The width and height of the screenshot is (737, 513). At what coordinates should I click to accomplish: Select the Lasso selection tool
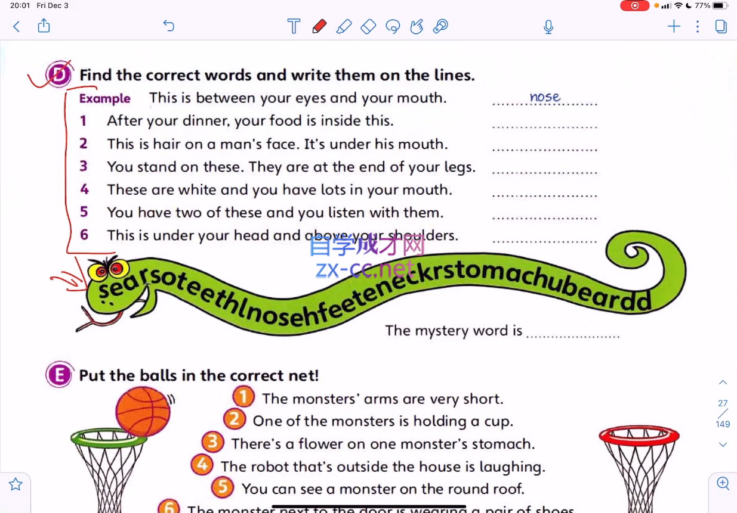click(393, 26)
